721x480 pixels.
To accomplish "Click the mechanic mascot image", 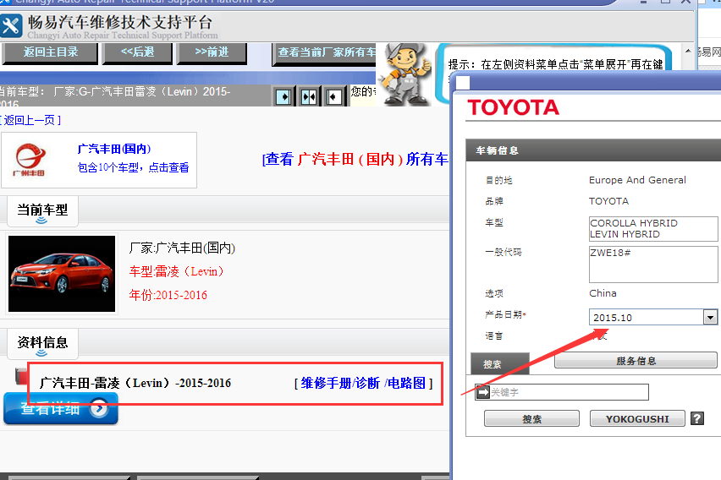I will click(x=405, y=74).
